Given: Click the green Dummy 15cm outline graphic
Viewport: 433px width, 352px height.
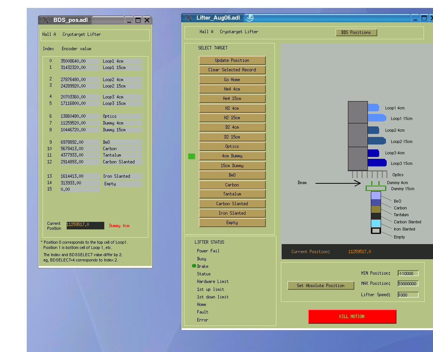Looking at the screenshot, I should pyautogui.click(x=376, y=189).
